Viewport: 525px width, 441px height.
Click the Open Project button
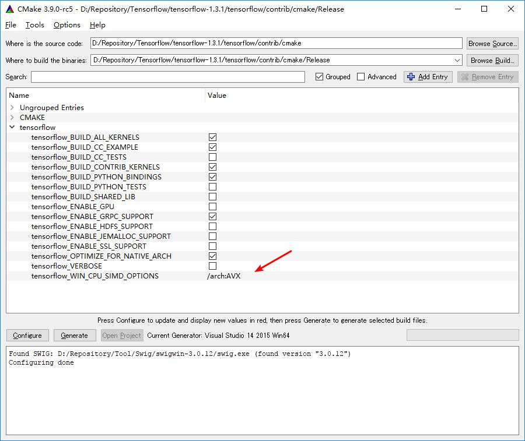click(x=122, y=336)
